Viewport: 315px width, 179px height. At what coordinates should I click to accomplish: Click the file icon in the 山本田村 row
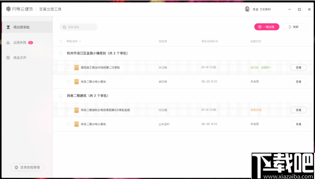pyautogui.click(x=77, y=124)
